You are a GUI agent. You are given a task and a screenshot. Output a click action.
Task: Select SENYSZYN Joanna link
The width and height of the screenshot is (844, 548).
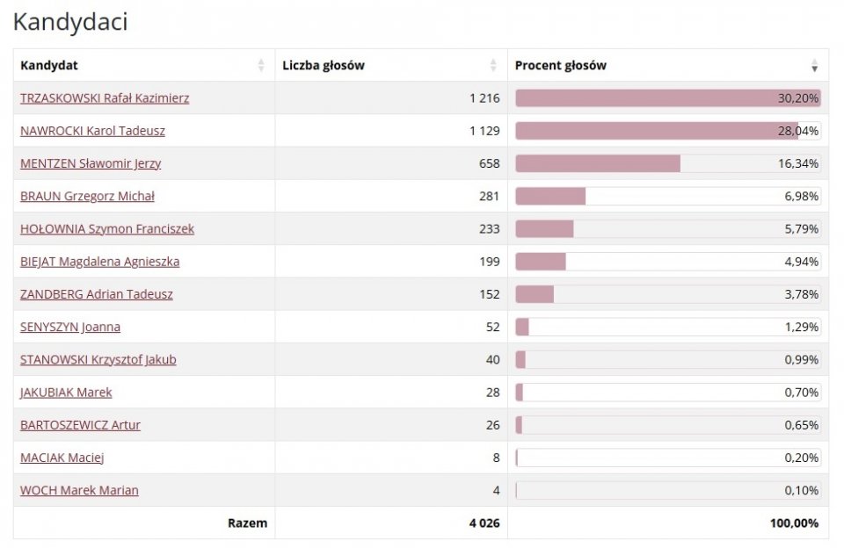[x=70, y=327]
